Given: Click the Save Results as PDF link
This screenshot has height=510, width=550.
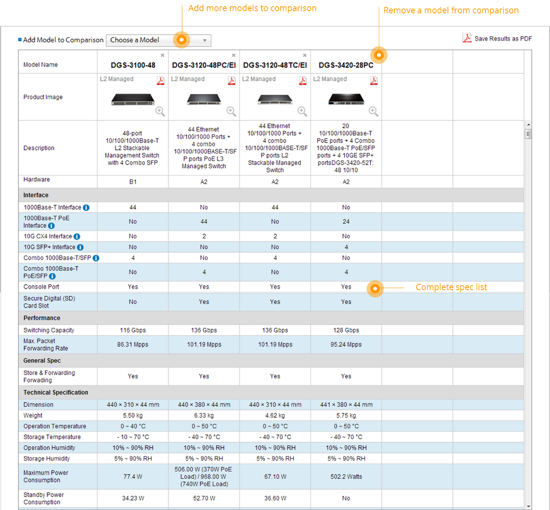Looking at the screenshot, I should [503, 38].
